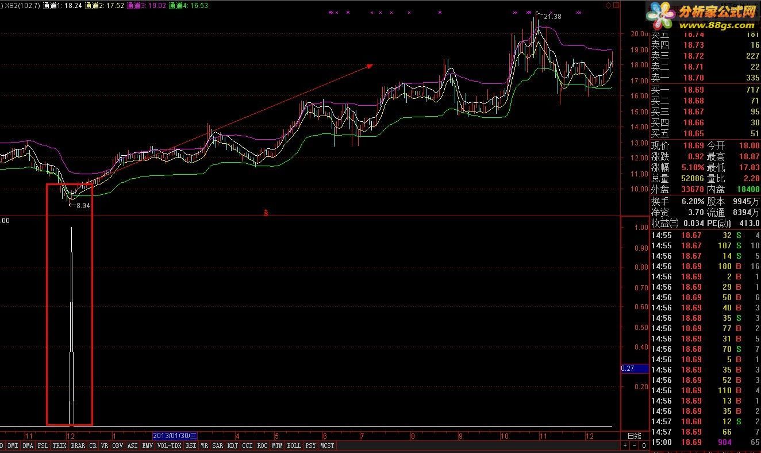This screenshot has width=761, height=453.
Task: Select the FSL indicator tab
Action: pos(43,446)
